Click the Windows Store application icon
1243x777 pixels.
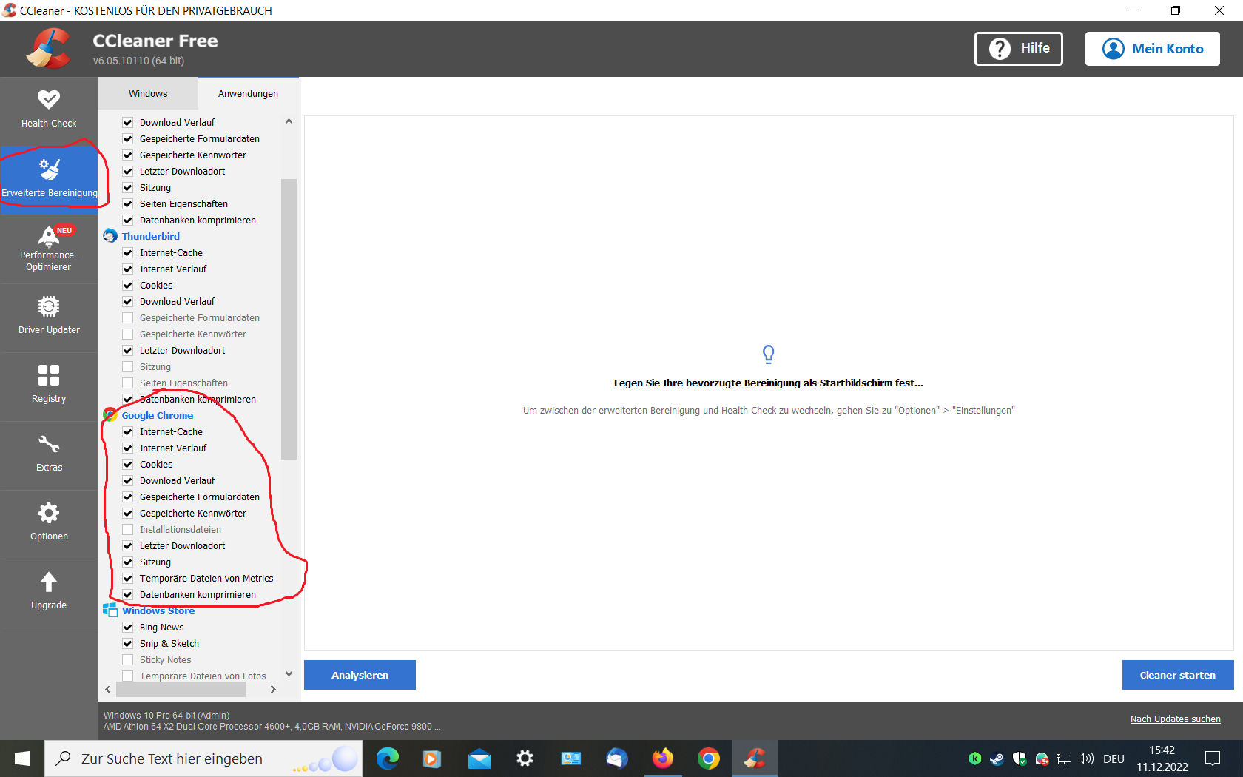coord(110,610)
